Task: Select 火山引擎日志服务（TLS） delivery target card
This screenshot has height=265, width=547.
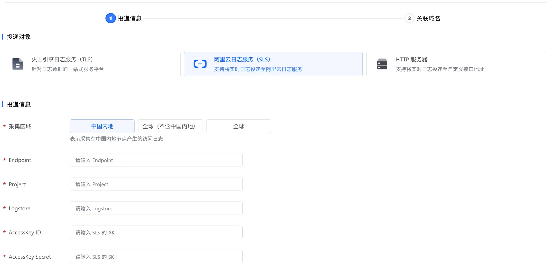Action: click(x=91, y=64)
